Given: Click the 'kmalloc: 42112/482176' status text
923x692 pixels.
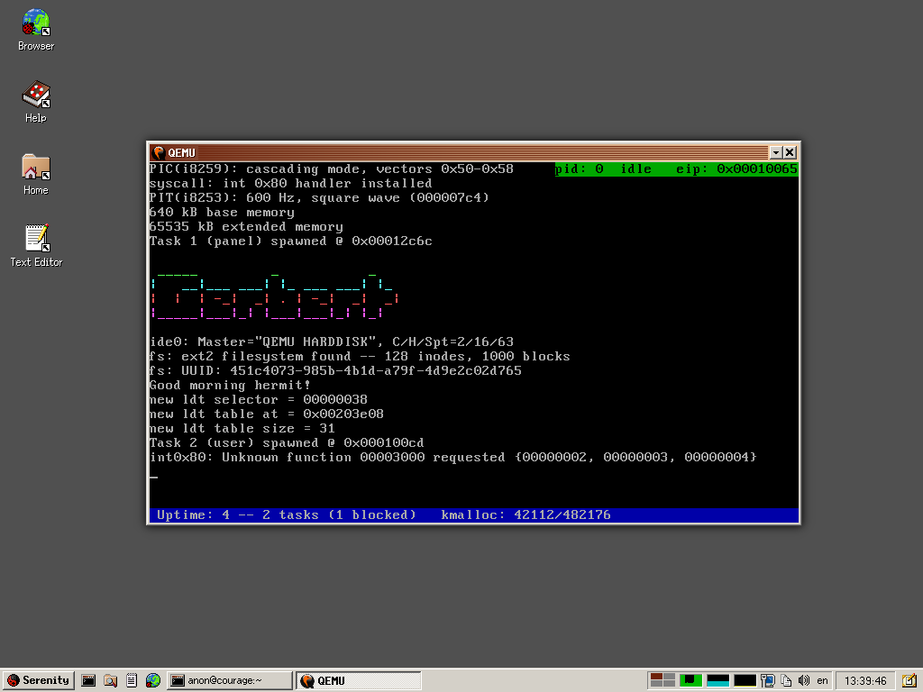Looking at the screenshot, I should pos(525,514).
